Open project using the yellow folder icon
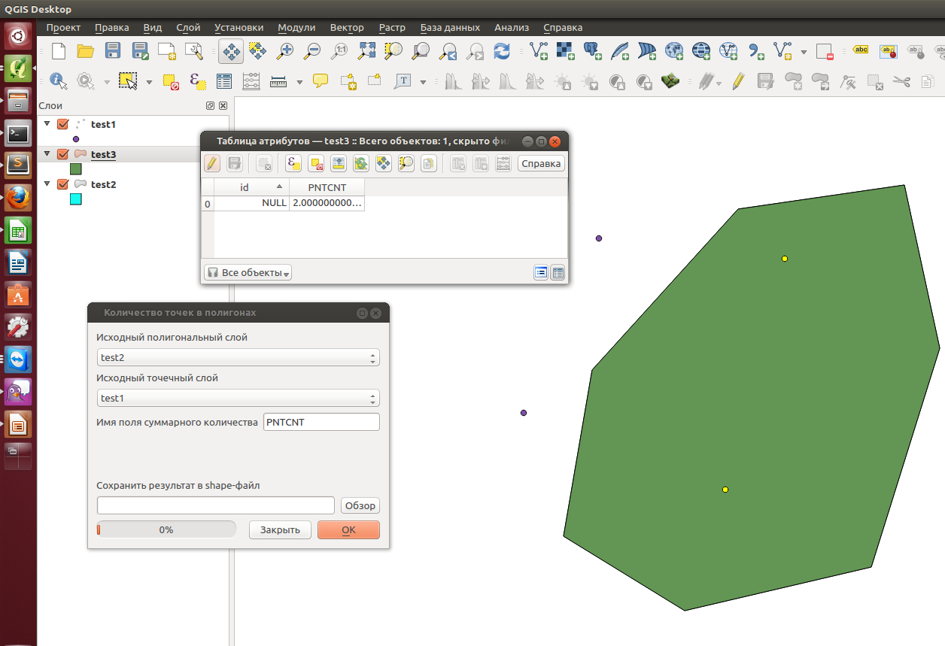Image resolution: width=945 pixels, height=646 pixels. coord(86,51)
